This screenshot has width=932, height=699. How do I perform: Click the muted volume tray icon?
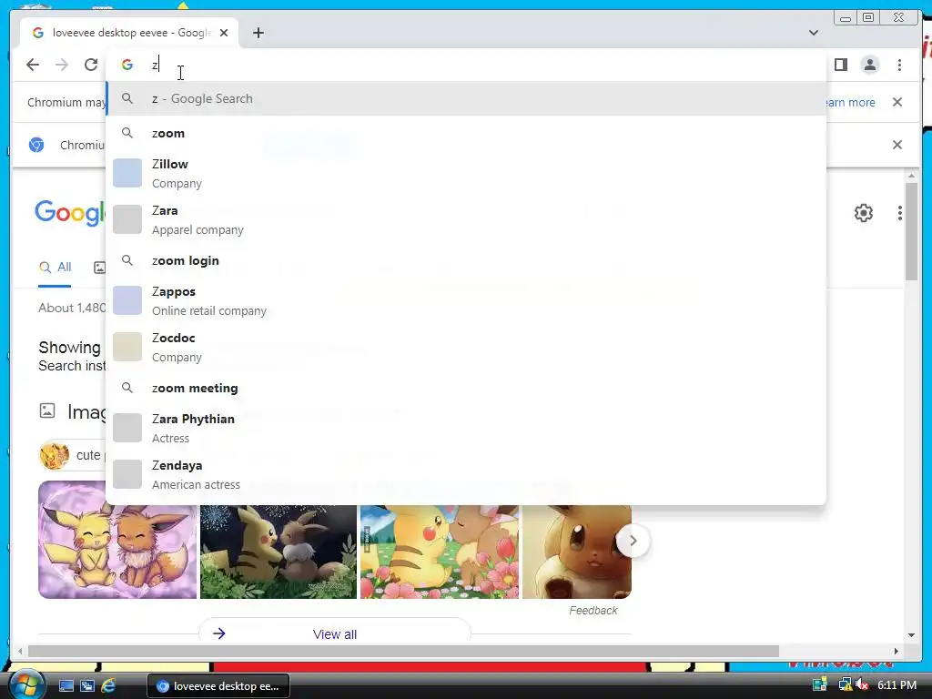tap(862, 685)
